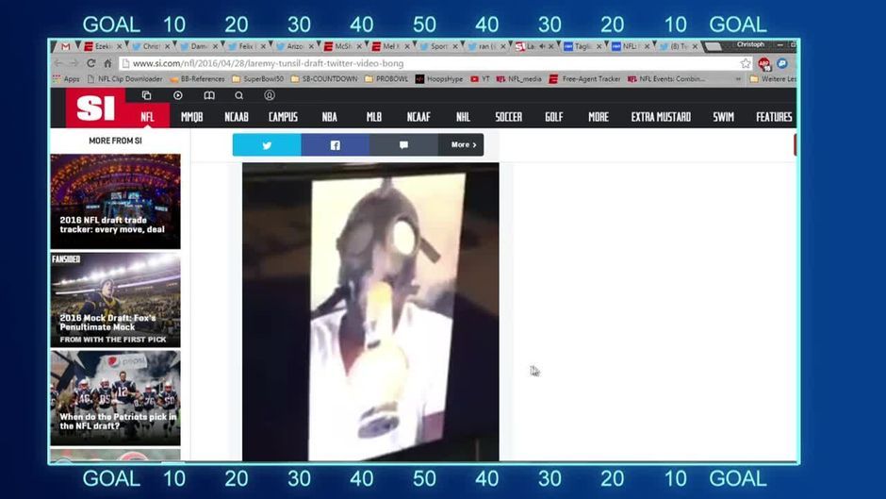Open the magazine book icon in SI header
886x499 pixels.
click(x=209, y=95)
